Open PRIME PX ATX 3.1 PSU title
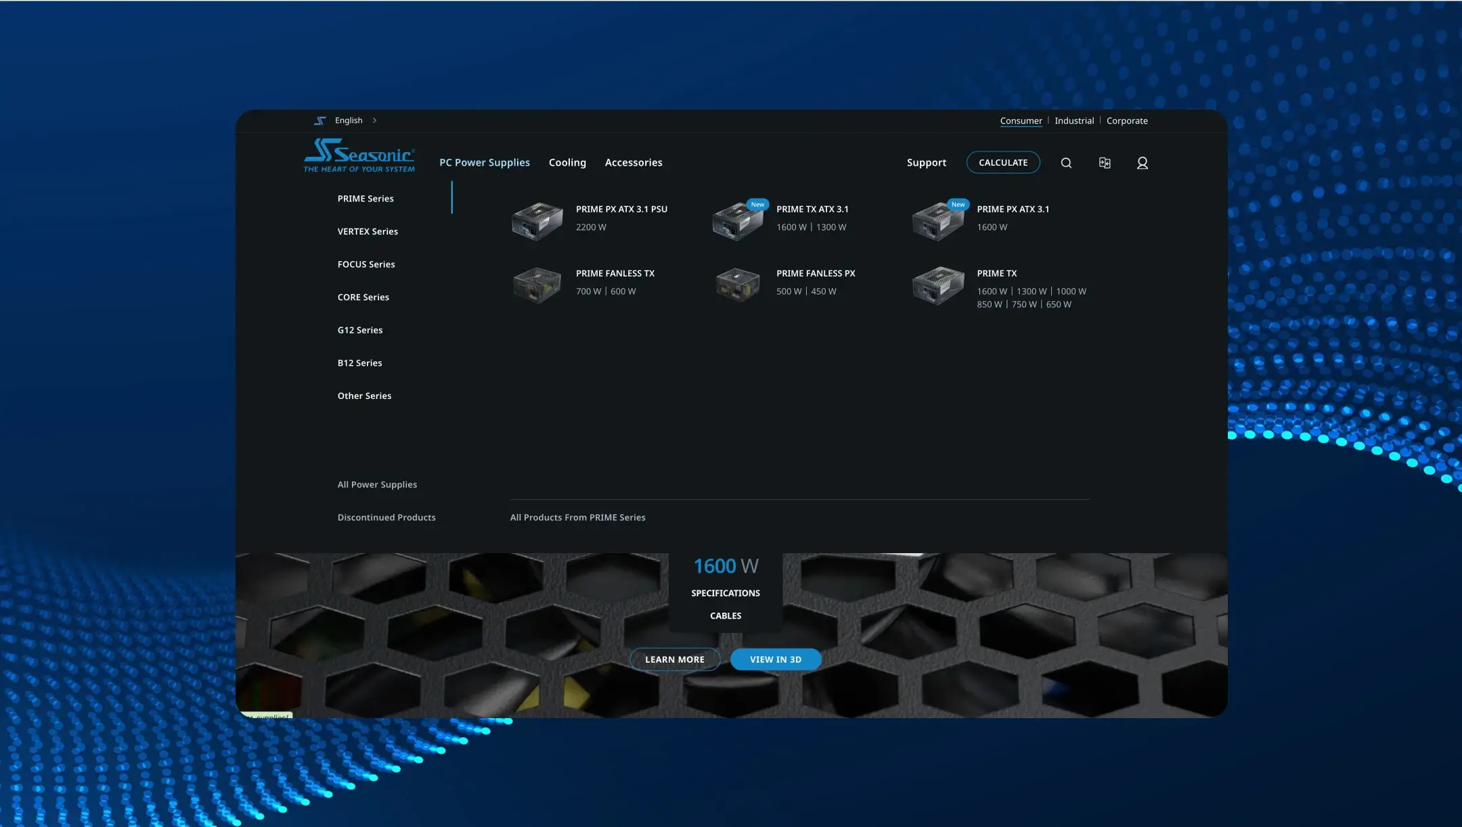The height and width of the screenshot is (827, 1462). pos(621,209)
